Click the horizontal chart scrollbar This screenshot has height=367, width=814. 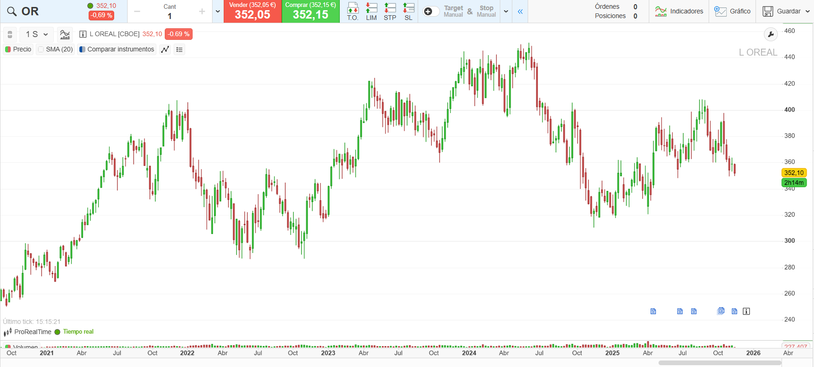coord(719,363)
